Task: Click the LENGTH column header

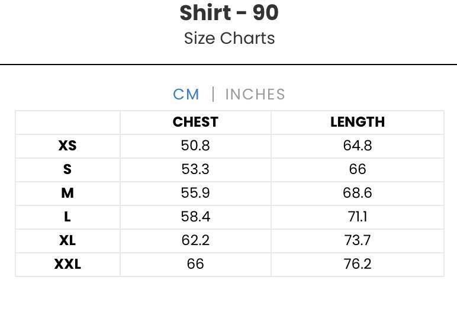Action: point(358,122)
